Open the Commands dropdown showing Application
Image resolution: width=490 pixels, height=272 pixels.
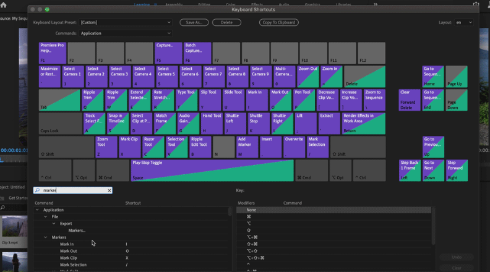(x=126, y=33)
